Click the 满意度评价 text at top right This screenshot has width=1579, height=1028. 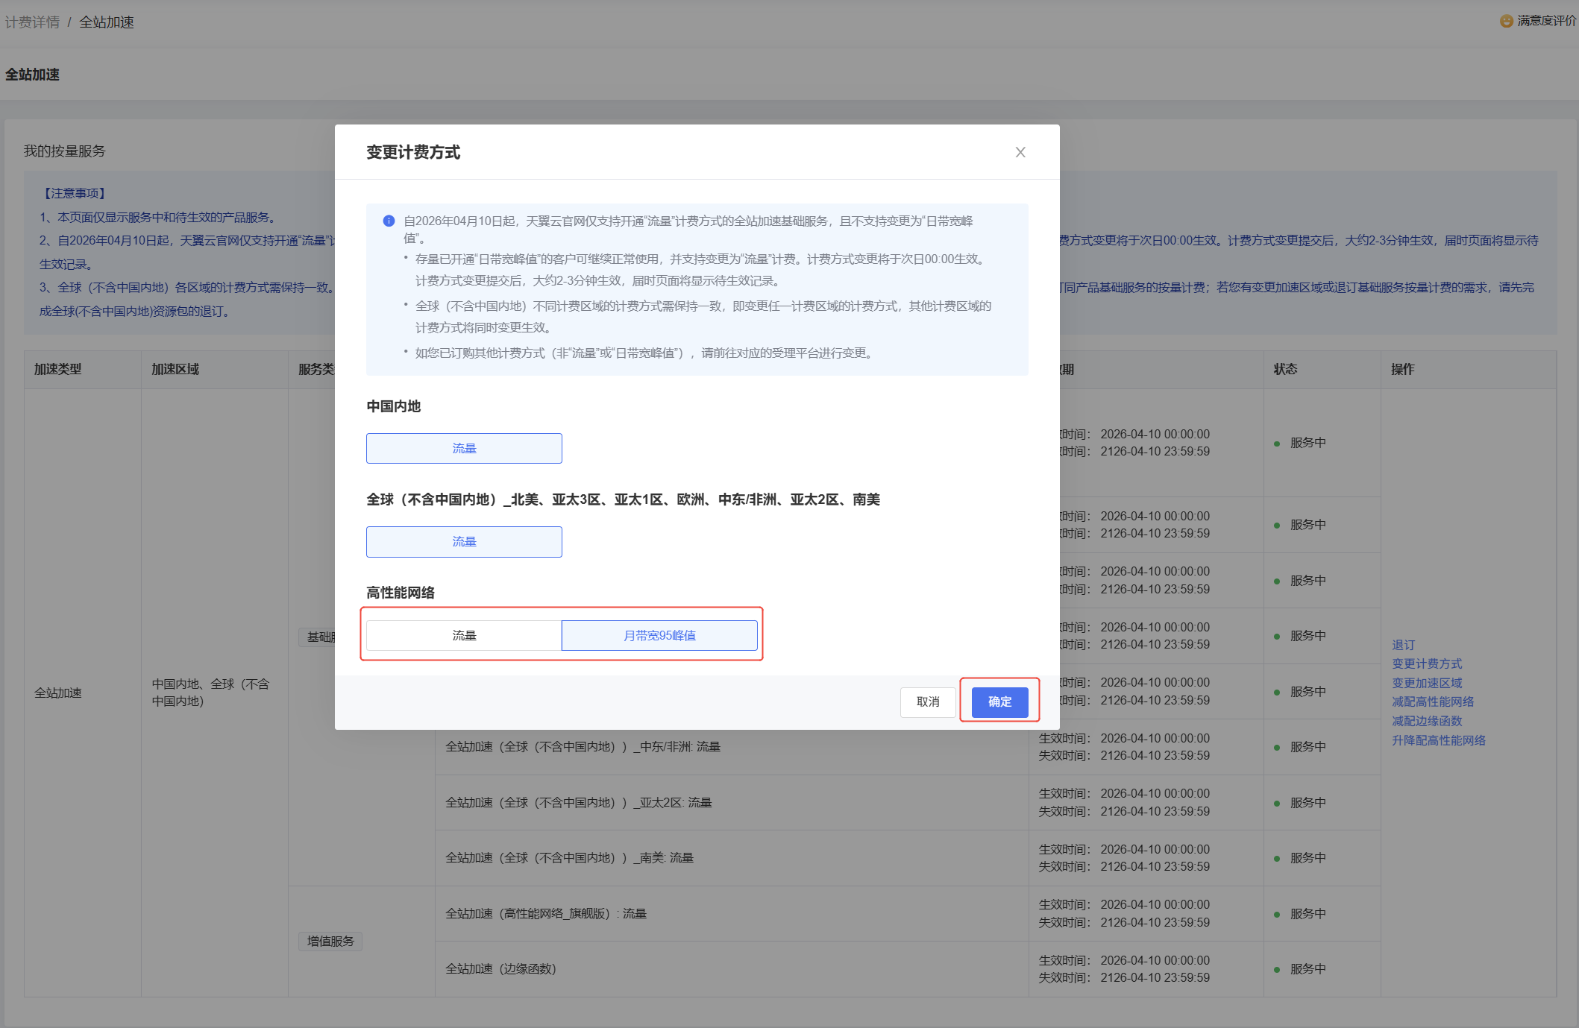pos(1546,21)
